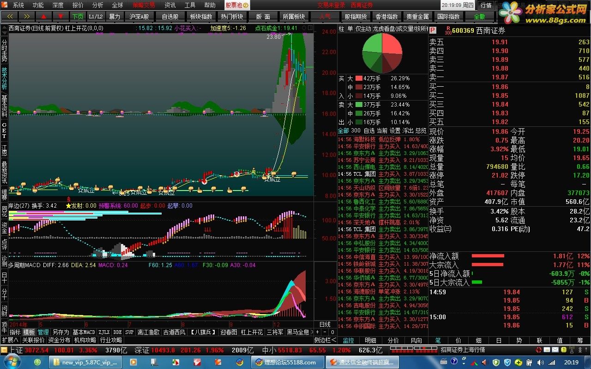The width and height of the screenshot is (591, 369).
Task: Open the 机构攻略 bottom tab
Action: pyautogui.click(x=85, y=340)
